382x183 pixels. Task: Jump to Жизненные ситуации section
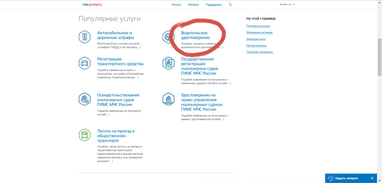(259, 32)
